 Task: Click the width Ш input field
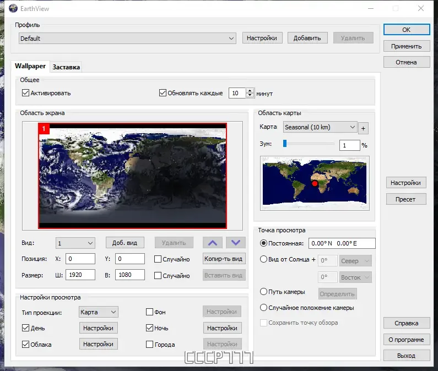[x=80, y=275]
